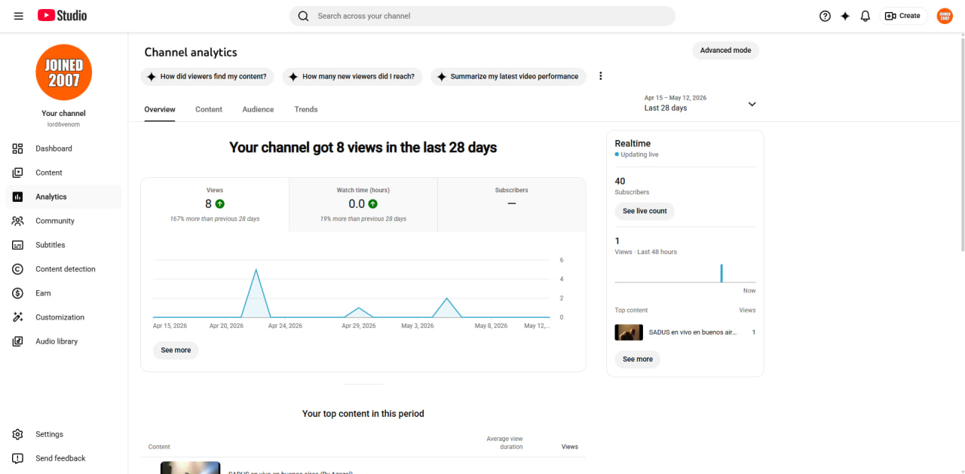Open the account avatar menu
965x474 pixels.
(x=945, y=16)
